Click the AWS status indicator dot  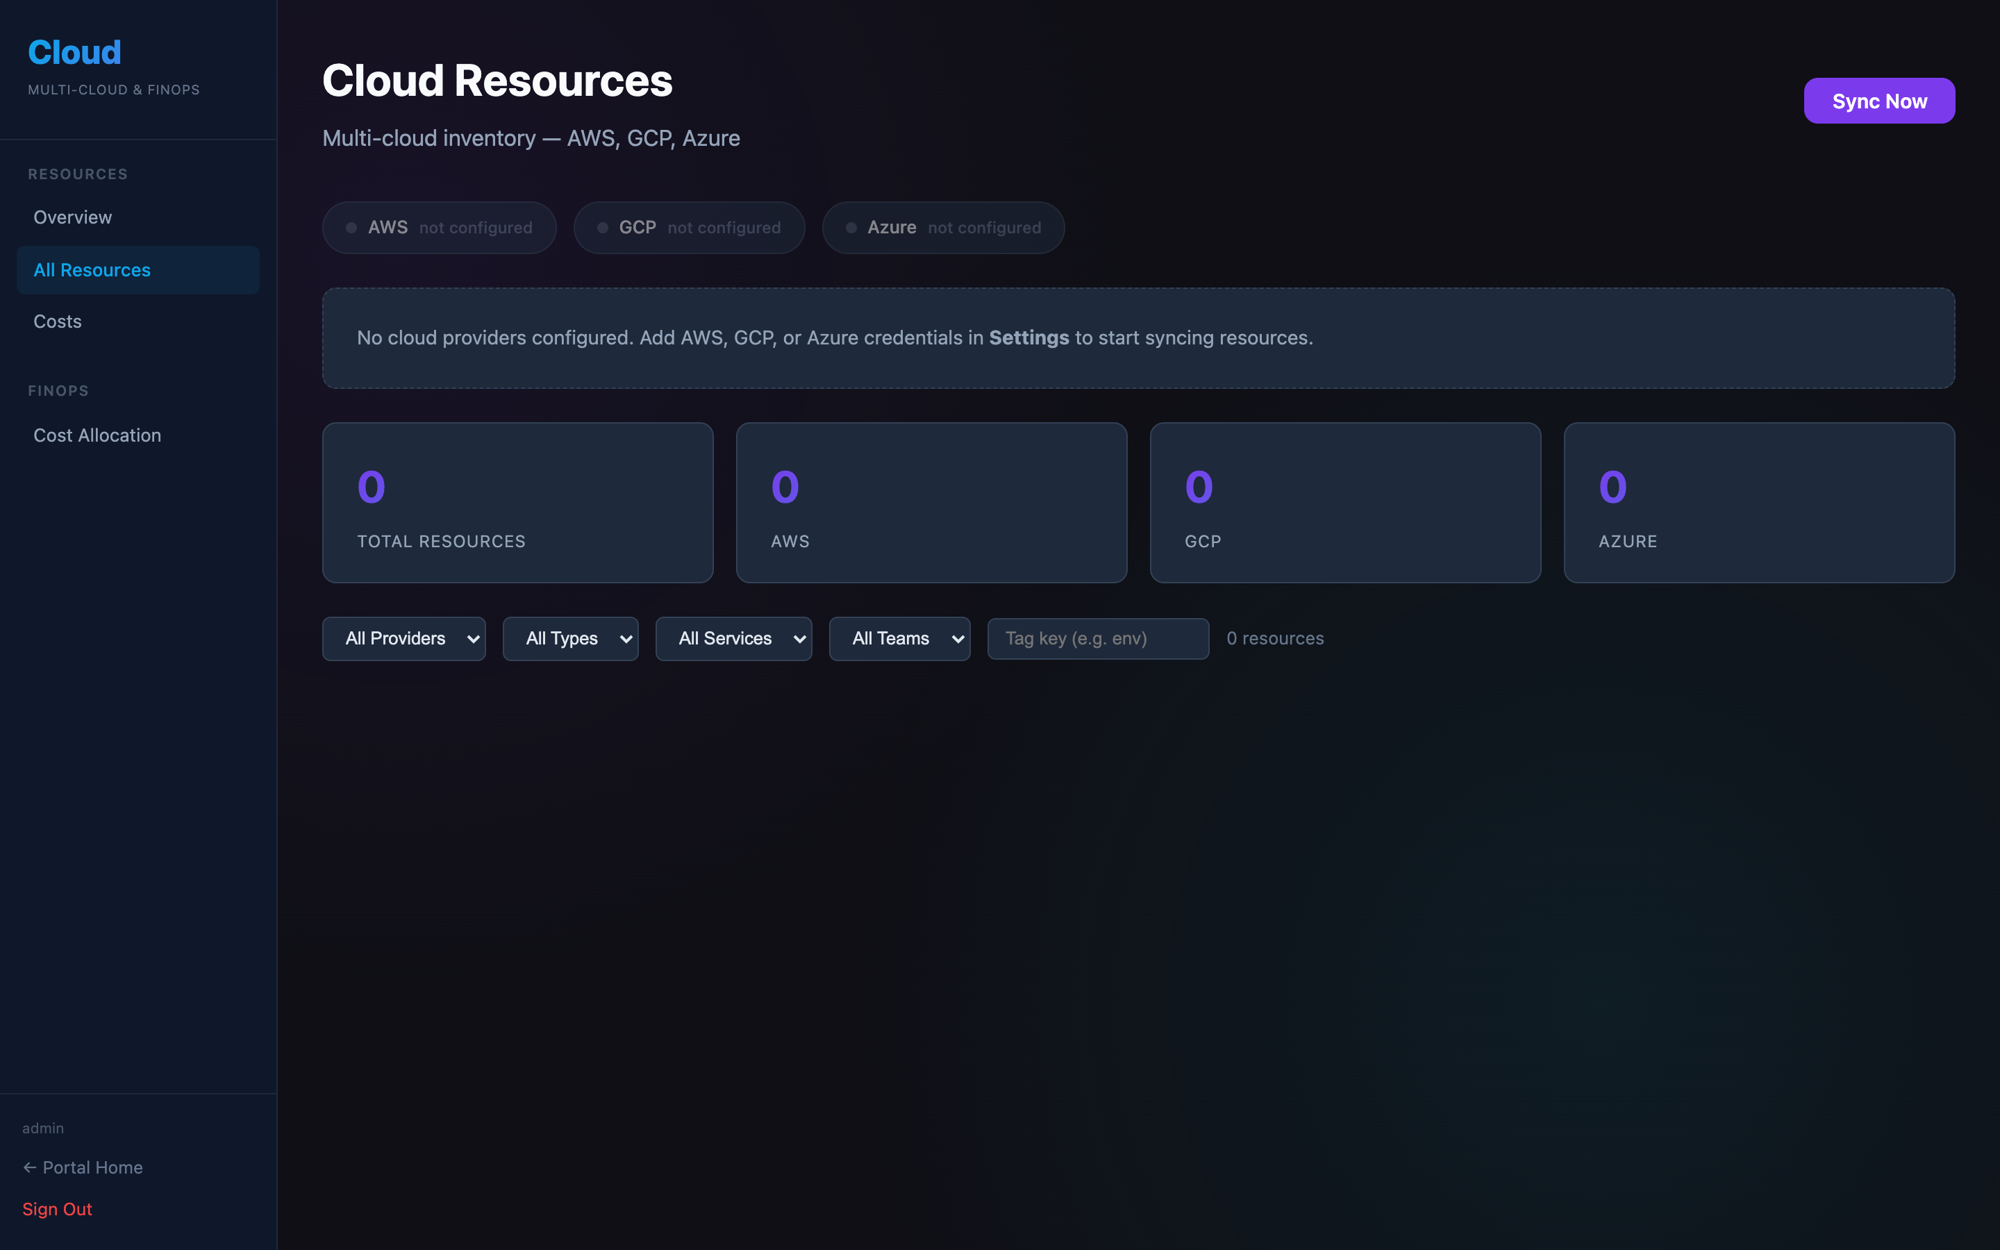tap(351, 227)
